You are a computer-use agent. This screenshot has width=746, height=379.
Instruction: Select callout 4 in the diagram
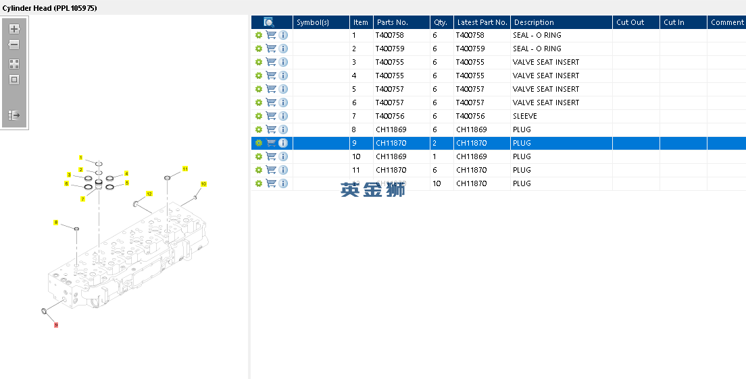(126, 174)
